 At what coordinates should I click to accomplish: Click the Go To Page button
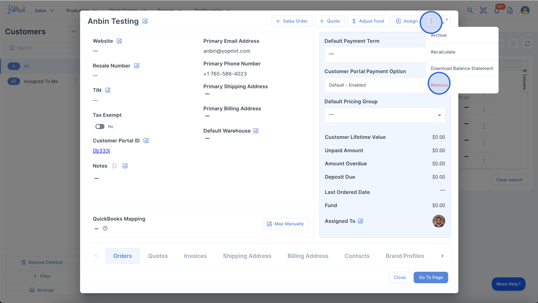431,277
